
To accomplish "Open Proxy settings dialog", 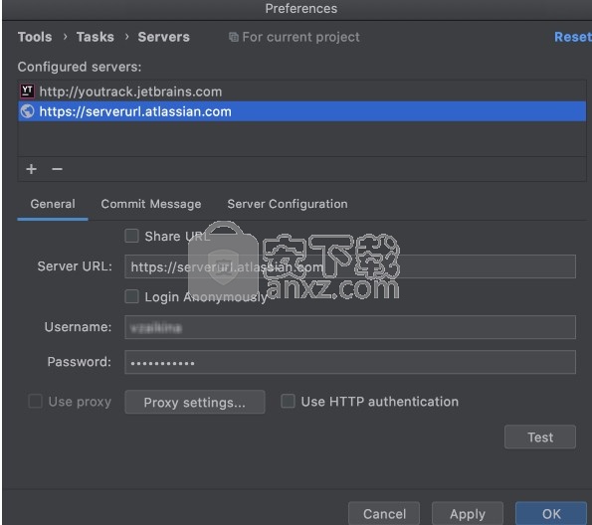I will pos(195,402).
